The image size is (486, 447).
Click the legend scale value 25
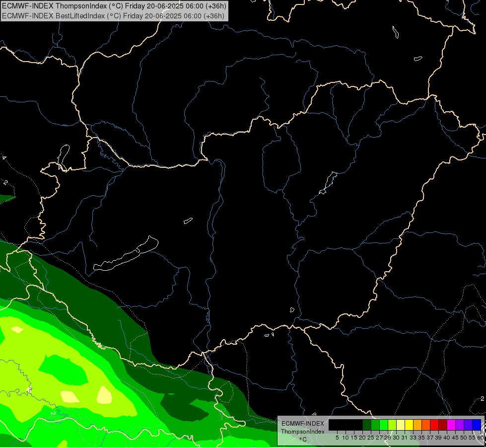[x=371, y=438]
